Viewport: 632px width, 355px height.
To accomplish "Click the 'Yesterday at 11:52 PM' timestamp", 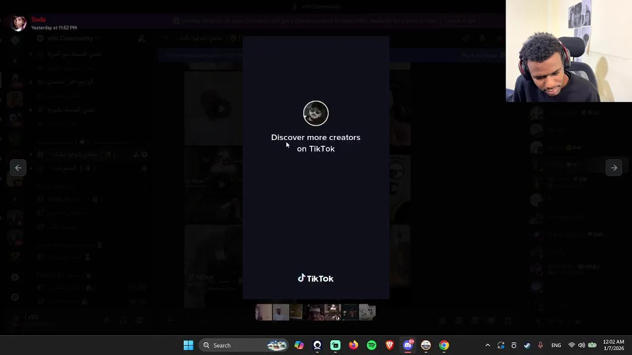I will (54, 28).
